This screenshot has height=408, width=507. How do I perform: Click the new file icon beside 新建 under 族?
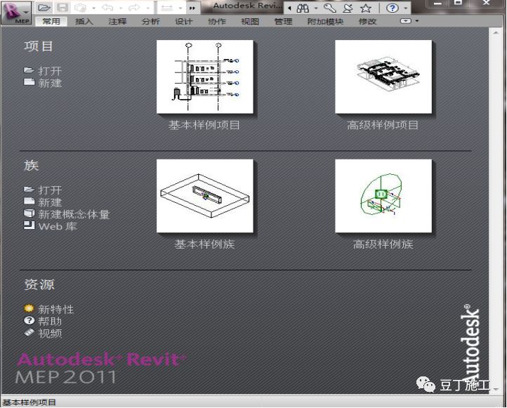pos(29,201)
